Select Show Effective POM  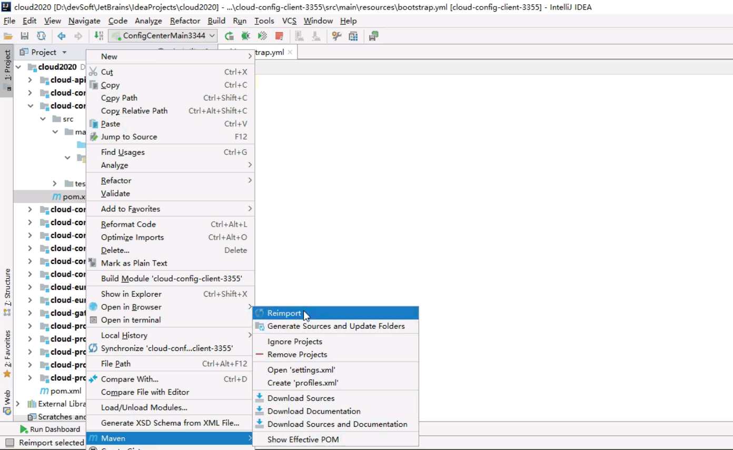336,439
